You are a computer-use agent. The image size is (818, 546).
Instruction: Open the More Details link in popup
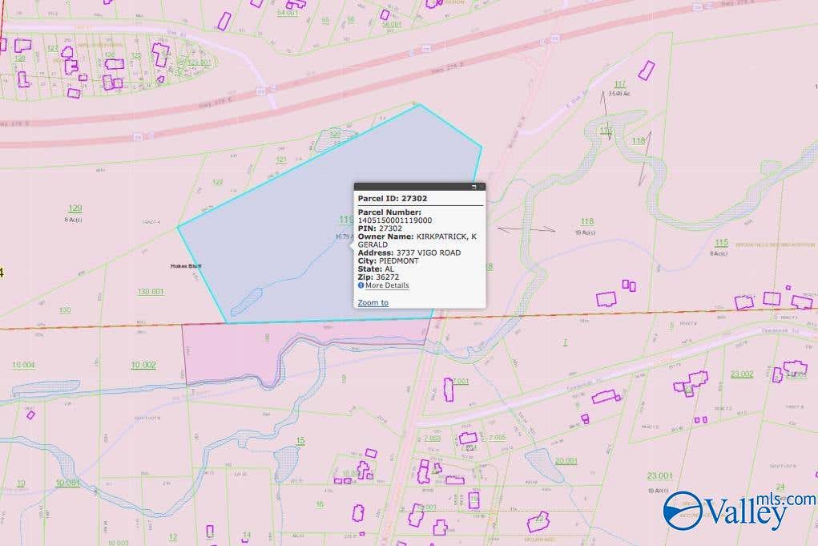coord(387,285)
